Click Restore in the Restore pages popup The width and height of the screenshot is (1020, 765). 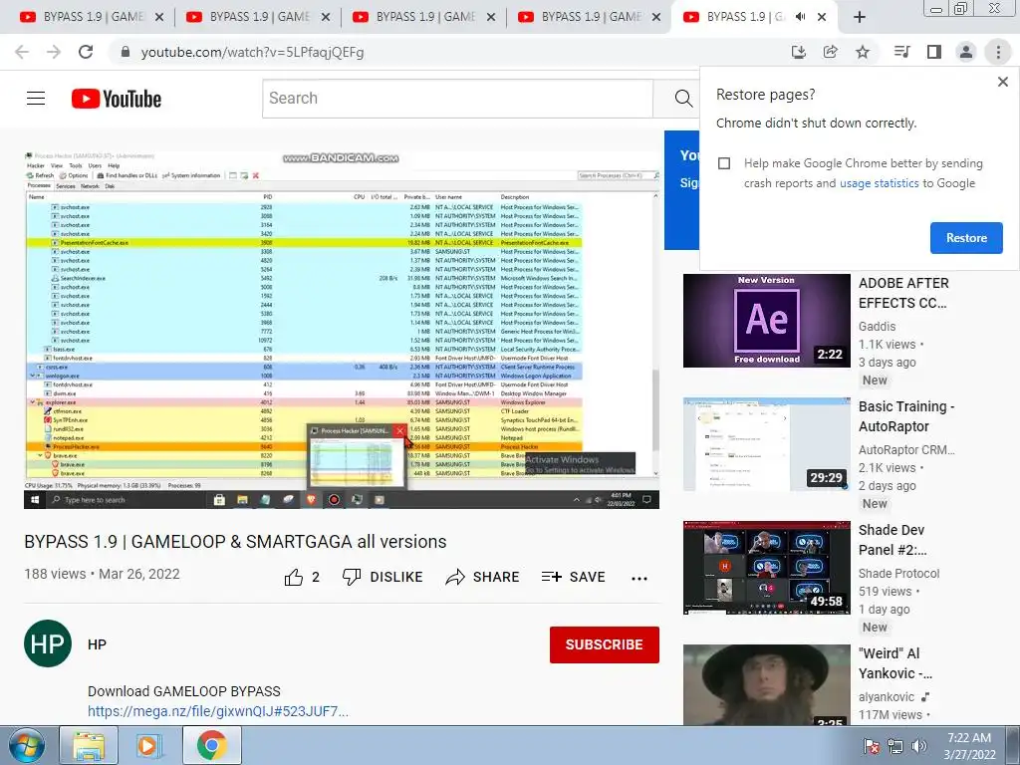point(966,238)
